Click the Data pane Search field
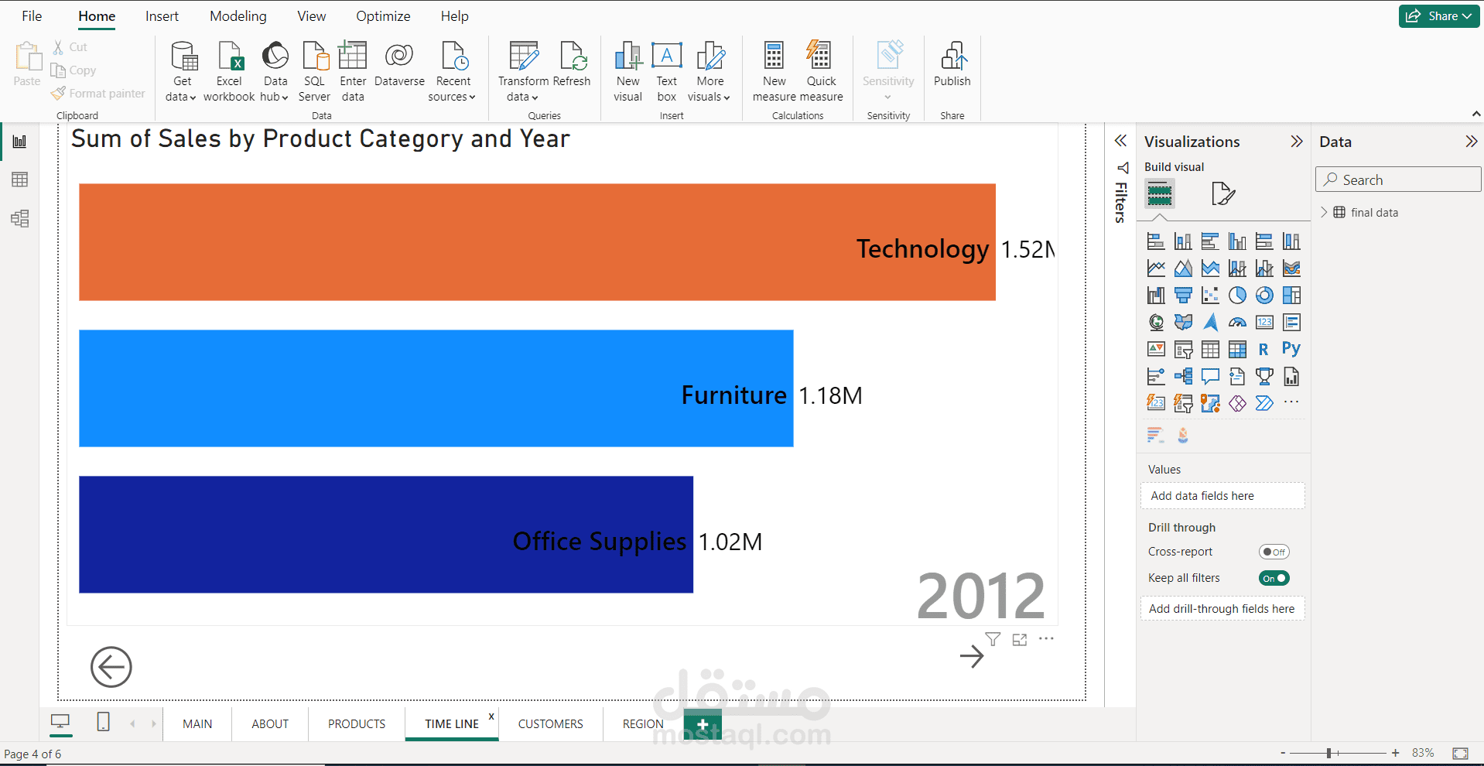The height and width of the screenshot is (766, 1484). point(1398,180)
